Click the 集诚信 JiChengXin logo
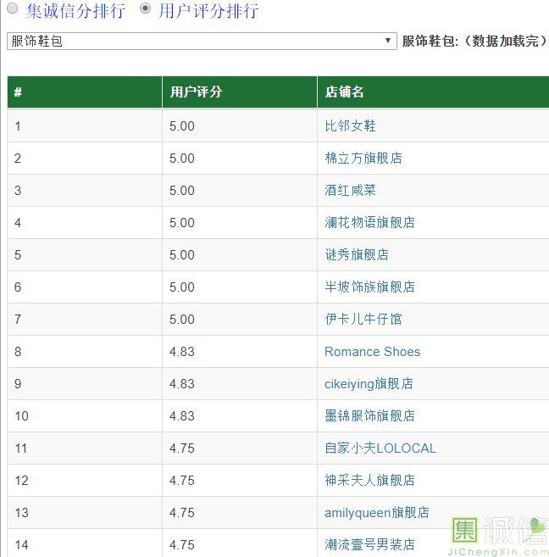Screen dimensions: 549x557 click(499, 534)
